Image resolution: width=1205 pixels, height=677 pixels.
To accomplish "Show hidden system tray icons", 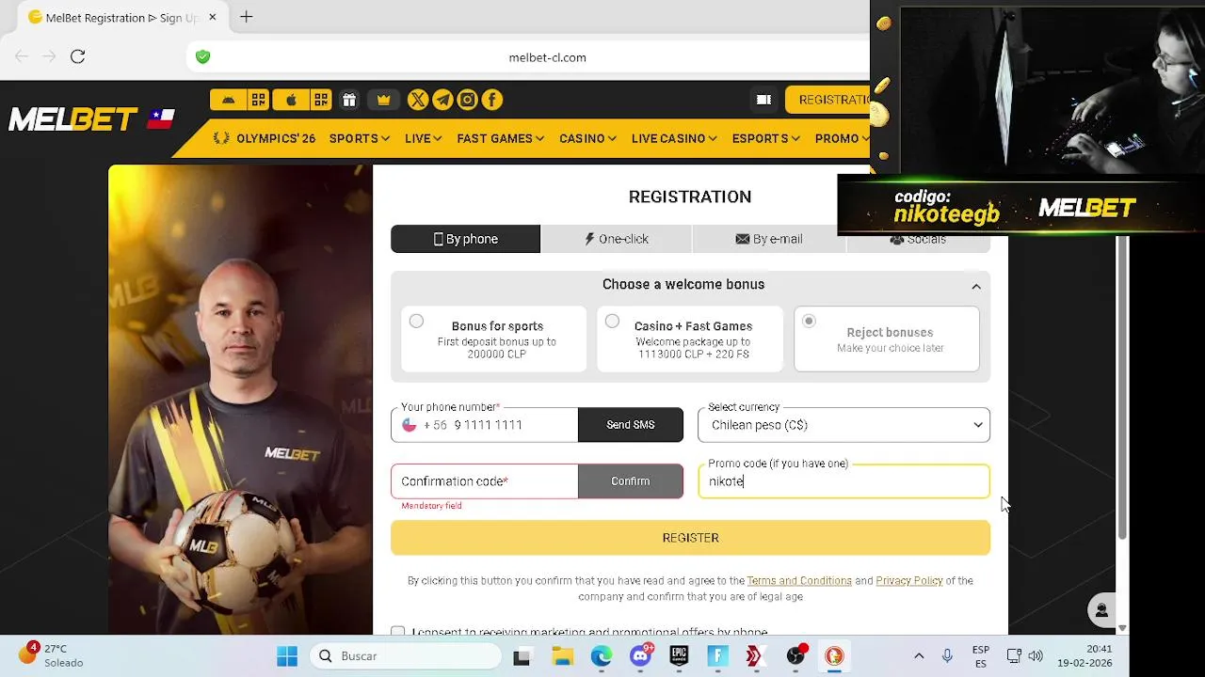I will [x=919, y=656].
